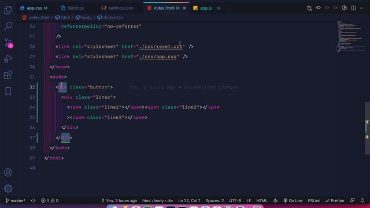Open the Search view in activity bar
Screen dimensions: 370x208
(x=8, y=26)
